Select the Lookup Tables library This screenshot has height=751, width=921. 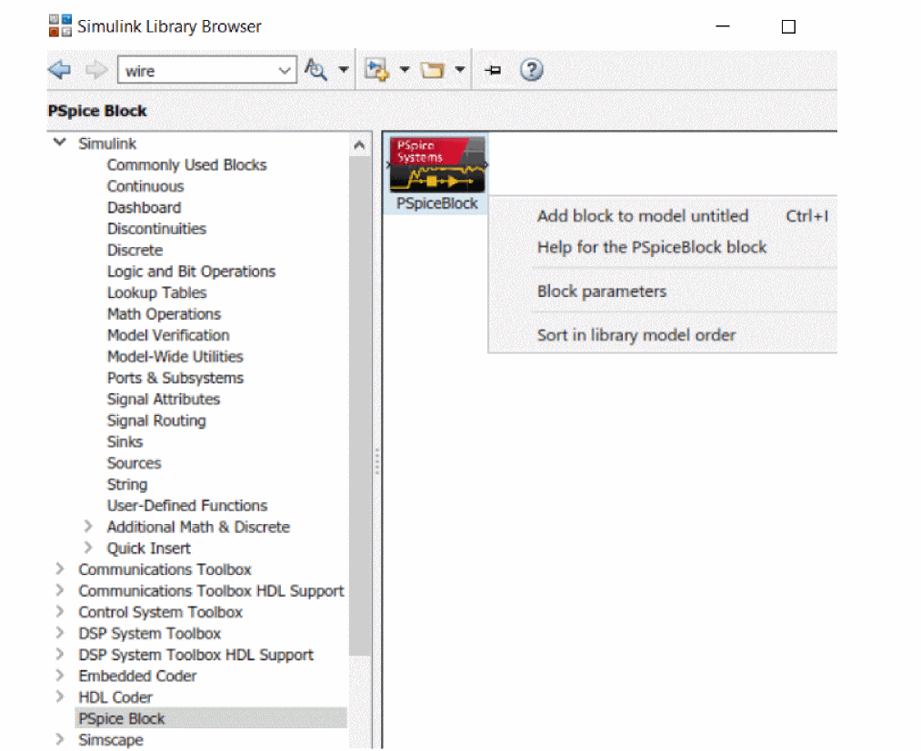(x=156, y=292)
